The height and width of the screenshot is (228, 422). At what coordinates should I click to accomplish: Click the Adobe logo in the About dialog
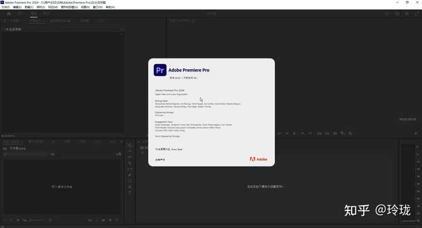(258, 159)
